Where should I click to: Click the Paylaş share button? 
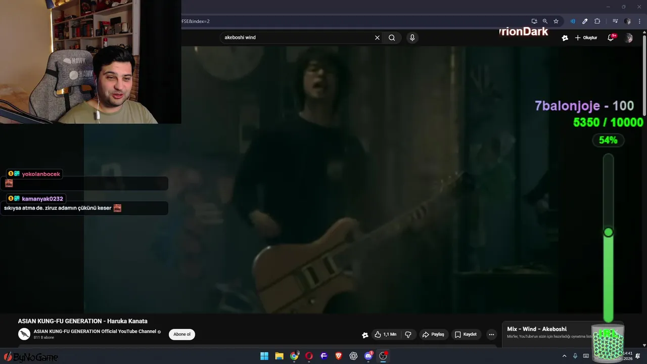[433, 334]
